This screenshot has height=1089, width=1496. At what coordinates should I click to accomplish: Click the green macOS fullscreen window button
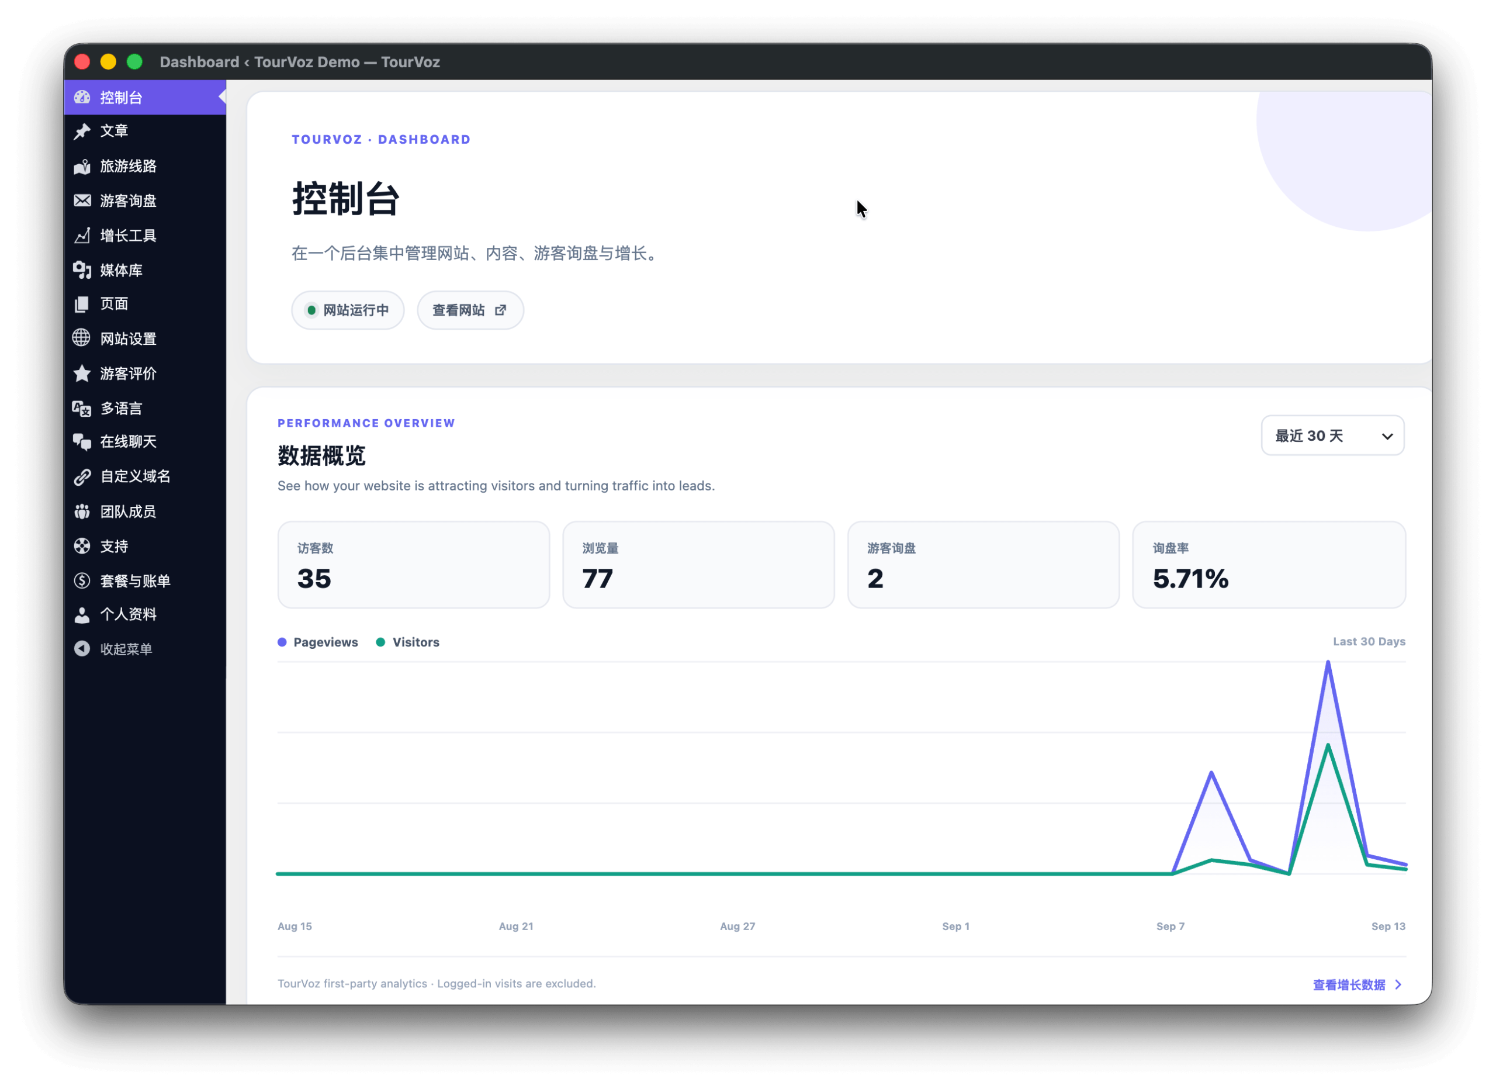(x=134, y=62)
